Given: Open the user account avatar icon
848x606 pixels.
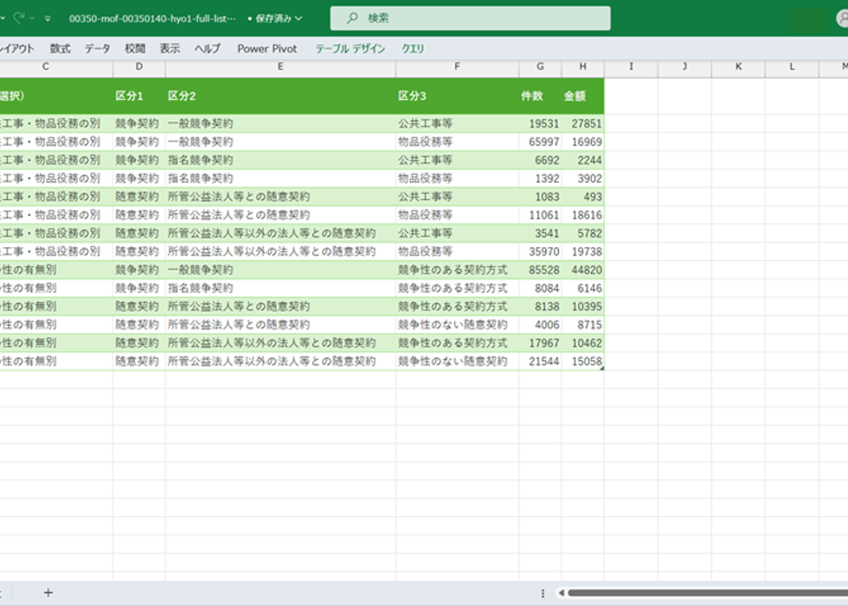Looking at the screenshot, I should coord(842,18).
